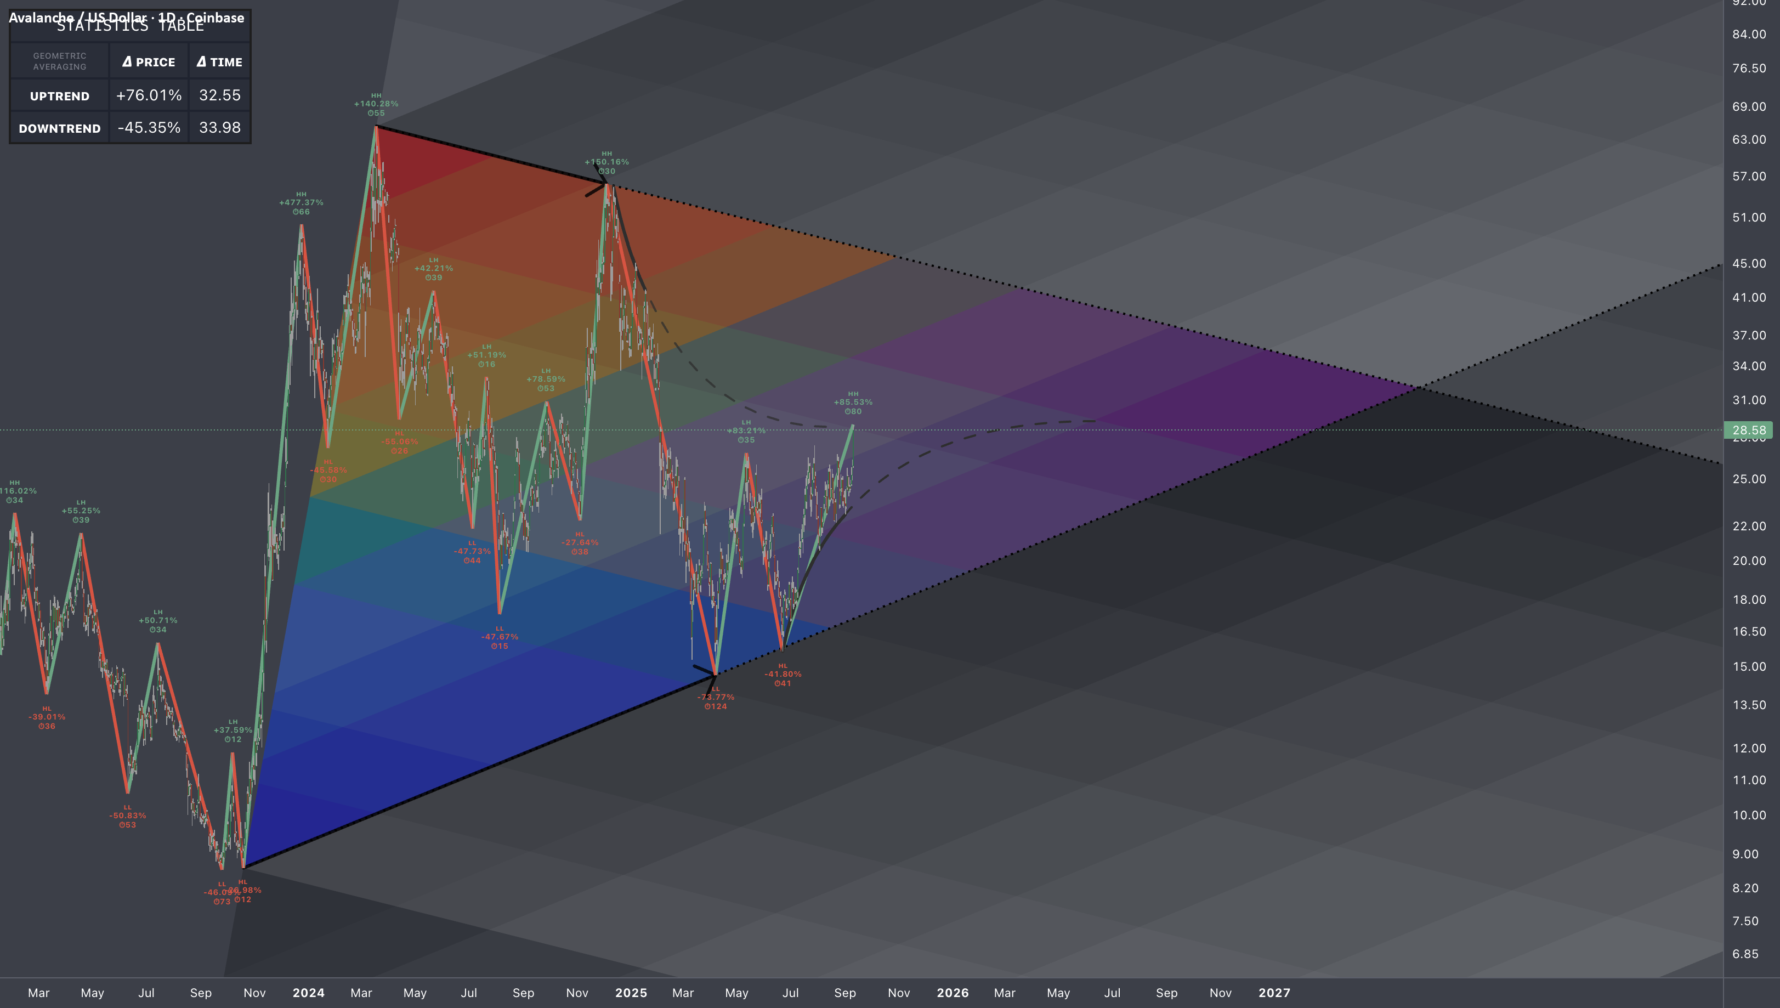The width and height of the screenshot is (1780, 1008).
Task: Click the 37.00 price axis label
Action: coord(1749,335)
